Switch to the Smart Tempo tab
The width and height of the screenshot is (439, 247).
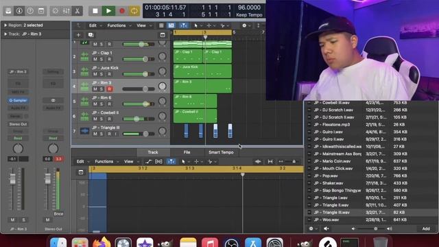221,152
